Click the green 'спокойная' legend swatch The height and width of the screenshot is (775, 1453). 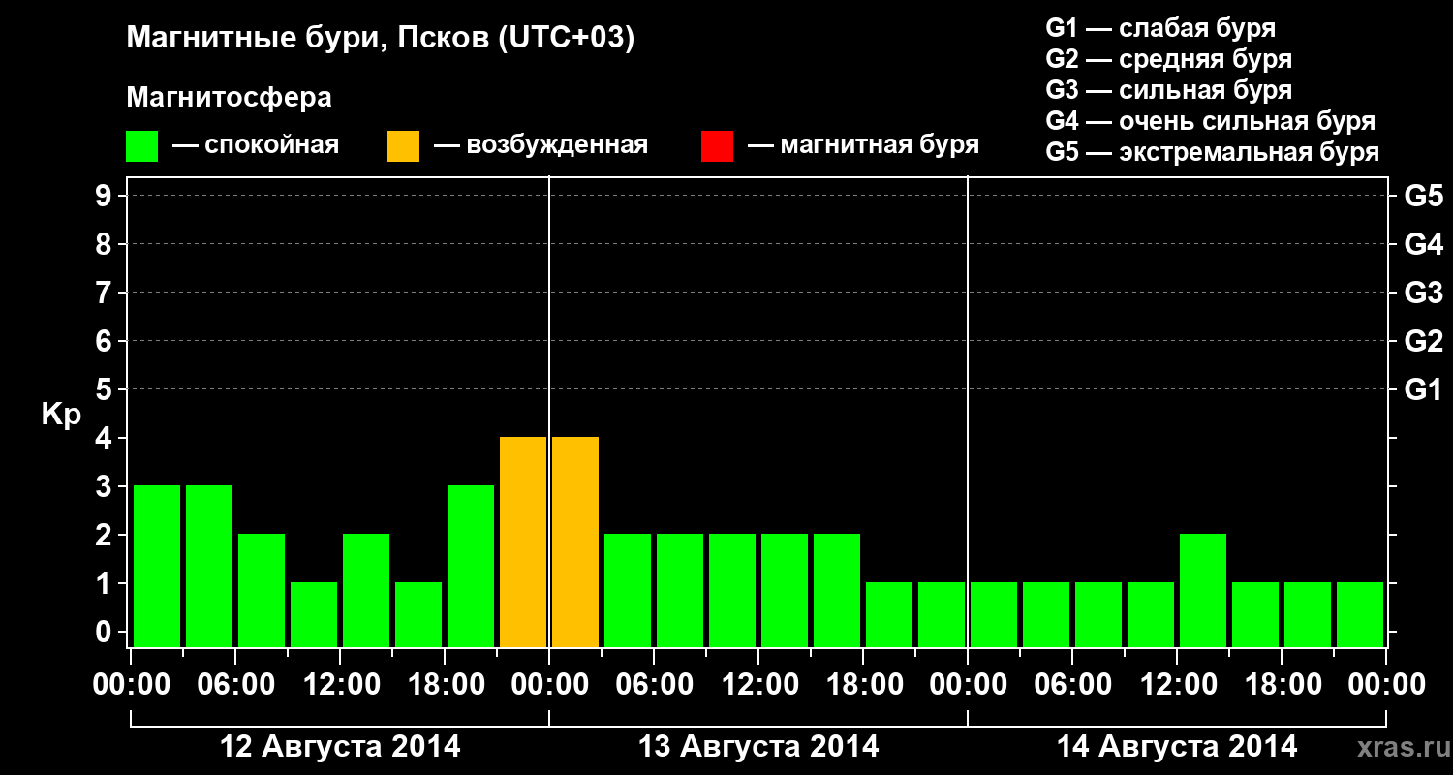pyautogui.click(x=141, y=146)
